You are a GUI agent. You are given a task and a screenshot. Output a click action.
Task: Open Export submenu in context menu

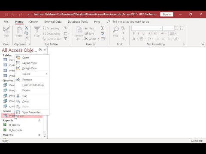pyautogui.click(x=32, y=74)
